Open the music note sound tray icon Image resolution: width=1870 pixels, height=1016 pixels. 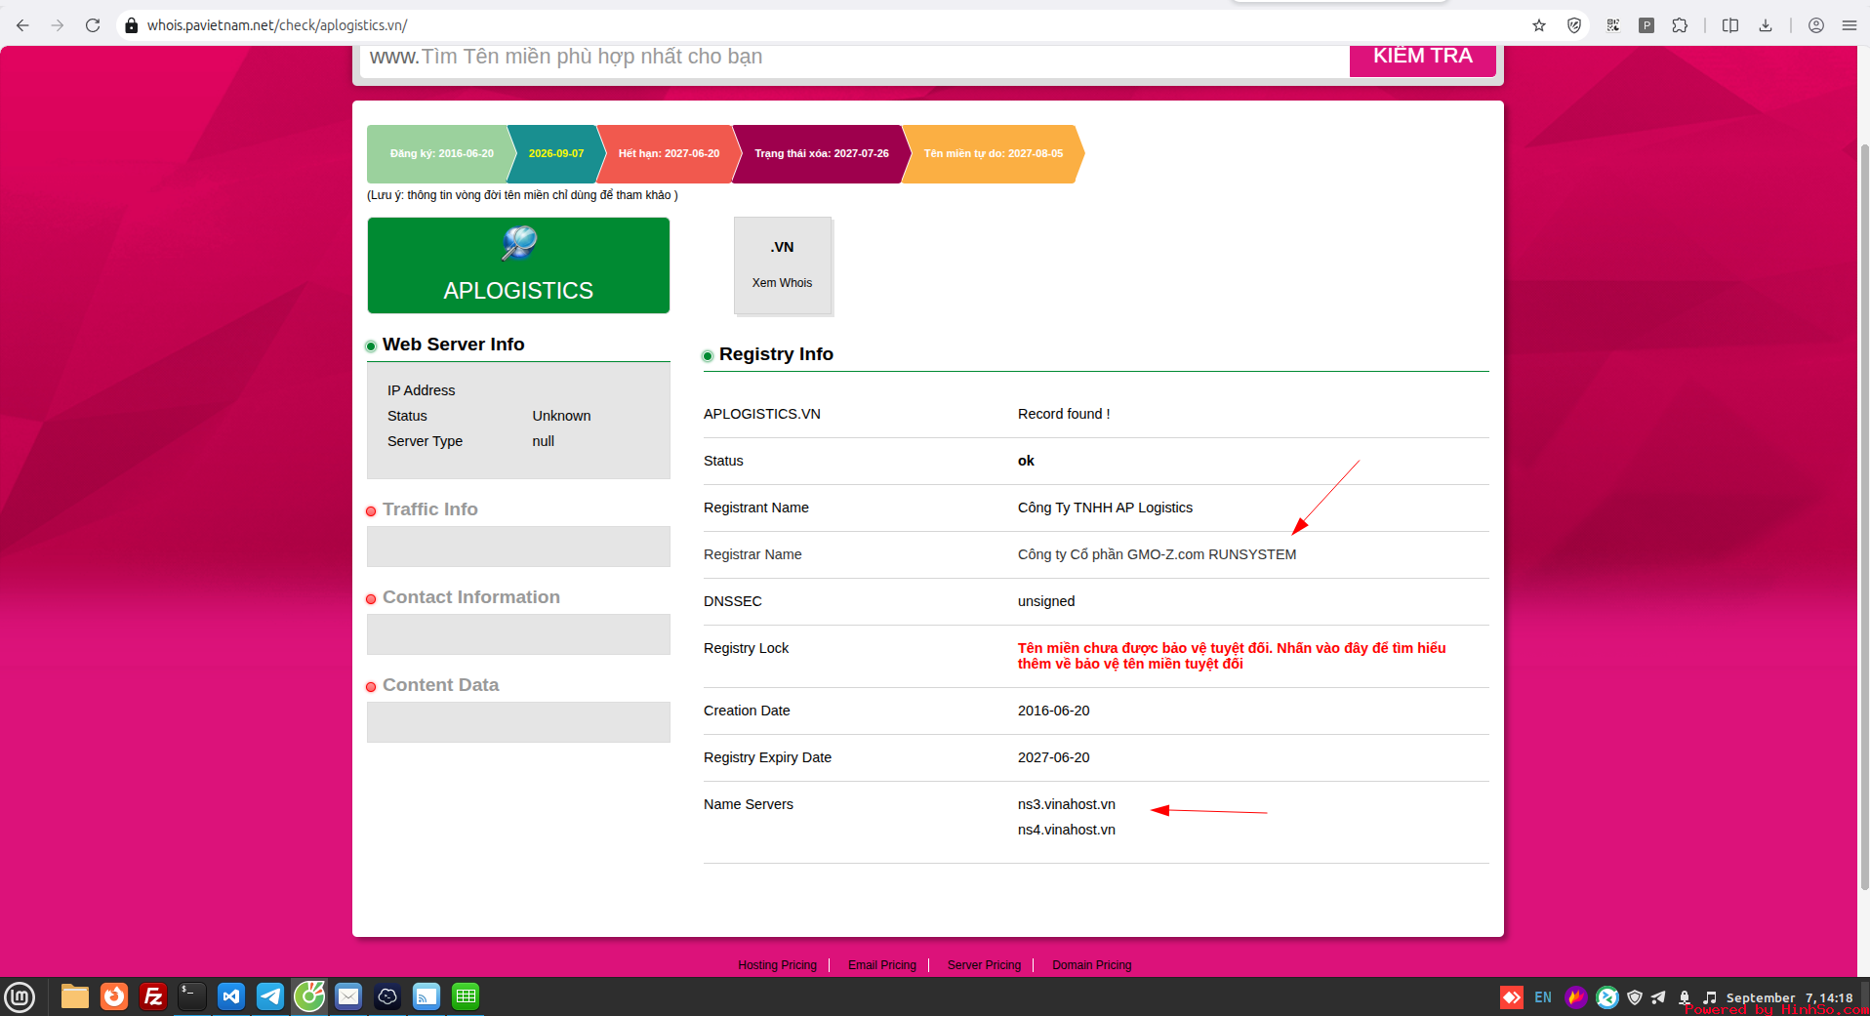point(1709,997)
